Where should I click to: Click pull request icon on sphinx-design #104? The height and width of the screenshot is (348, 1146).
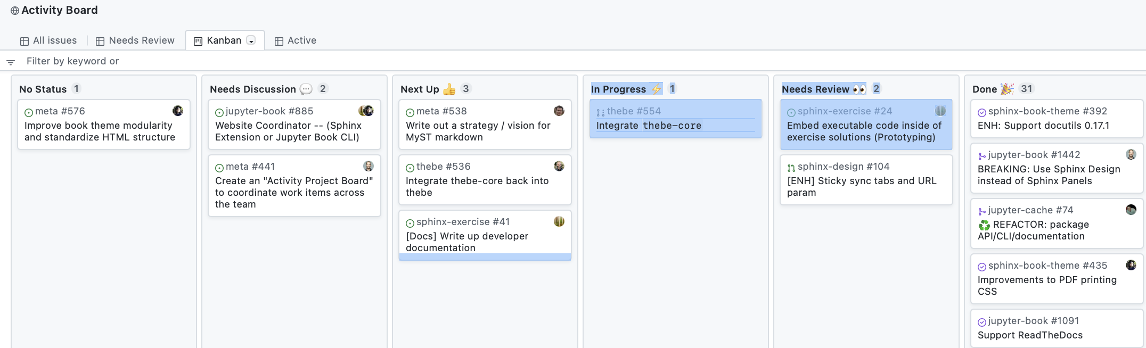[x=791, y=168]
